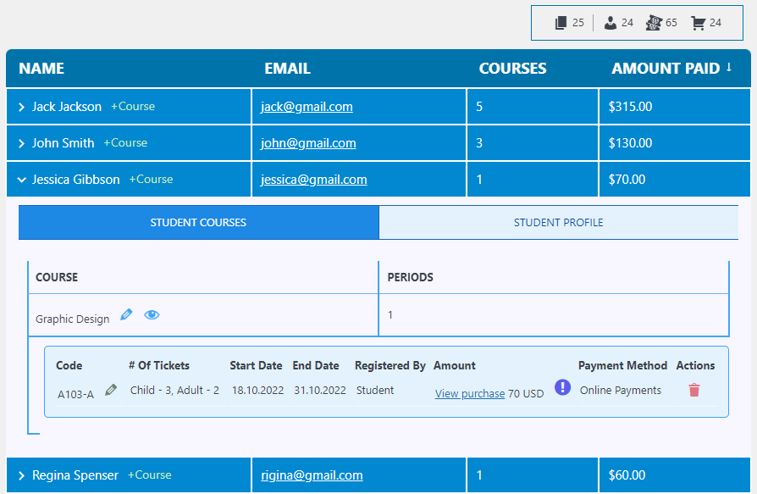Expand the Jack Jackson row

click(x=21, y=108)
